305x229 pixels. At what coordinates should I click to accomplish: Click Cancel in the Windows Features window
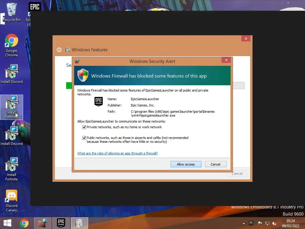coord(237,173)
